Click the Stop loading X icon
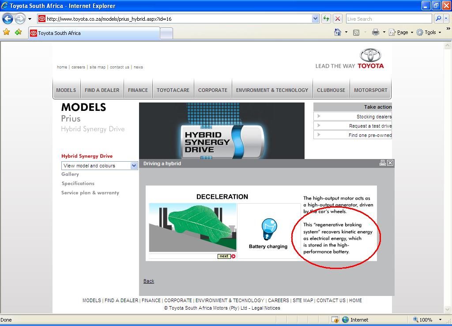This screenshot has width=452, height=326. 338,19
